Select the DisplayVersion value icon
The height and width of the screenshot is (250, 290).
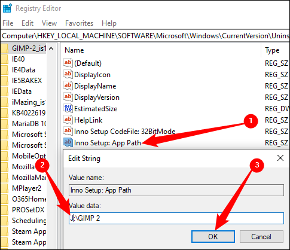coord(68,97)
